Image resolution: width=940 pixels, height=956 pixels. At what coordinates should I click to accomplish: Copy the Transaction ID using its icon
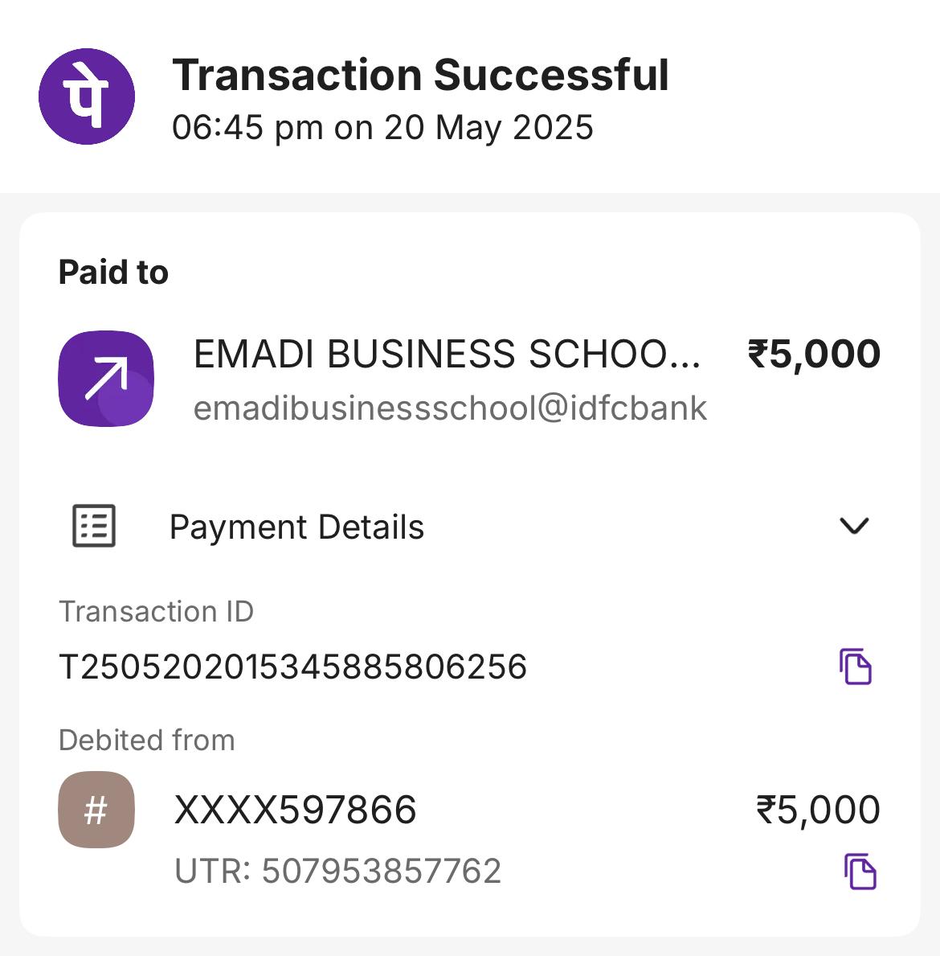pyautogui.click(x=856, y=666)
